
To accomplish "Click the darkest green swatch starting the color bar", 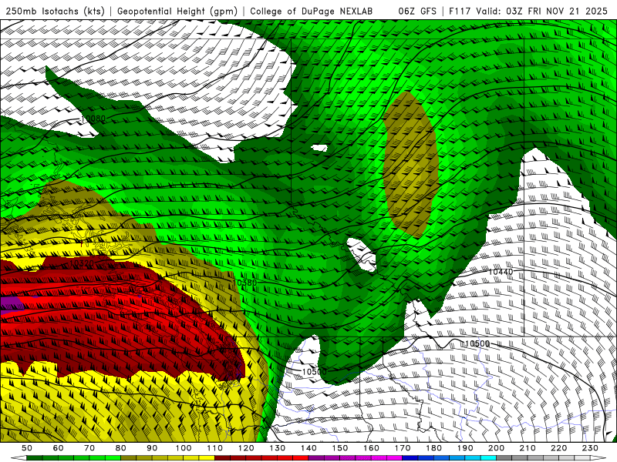I will pyautogui.click(x=35, y=458).
